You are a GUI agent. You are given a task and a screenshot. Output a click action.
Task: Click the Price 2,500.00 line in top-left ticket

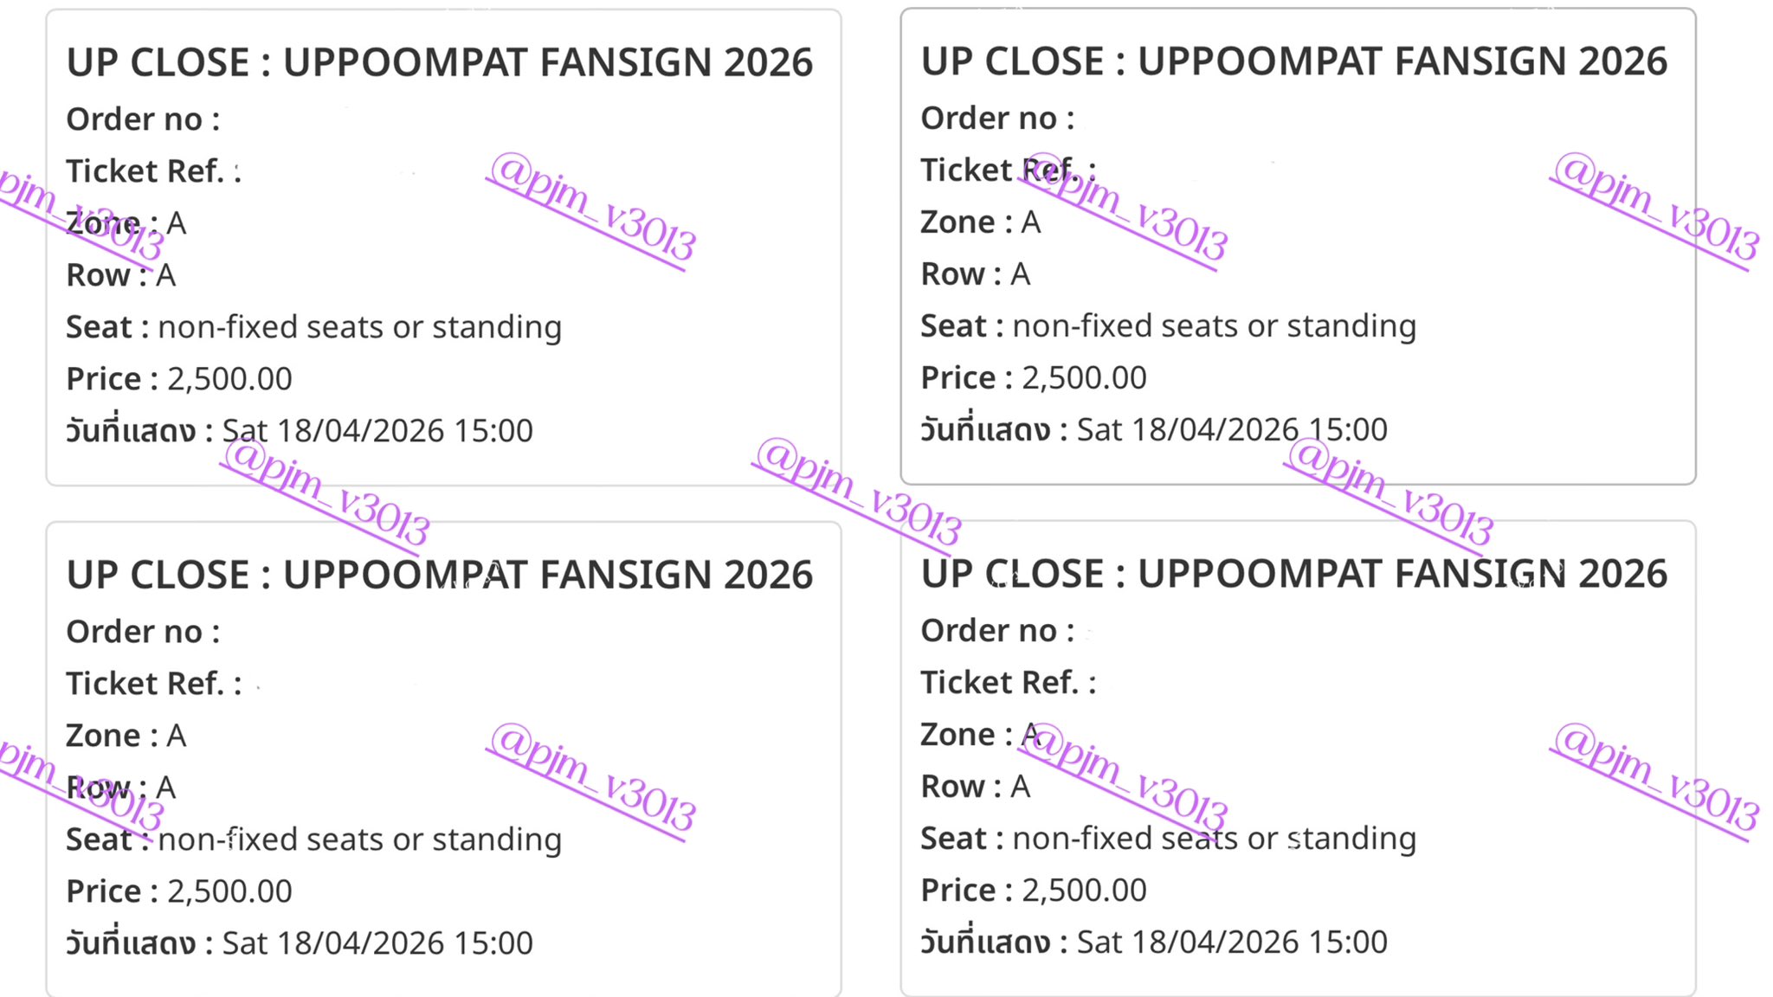(x=179, y=379)
